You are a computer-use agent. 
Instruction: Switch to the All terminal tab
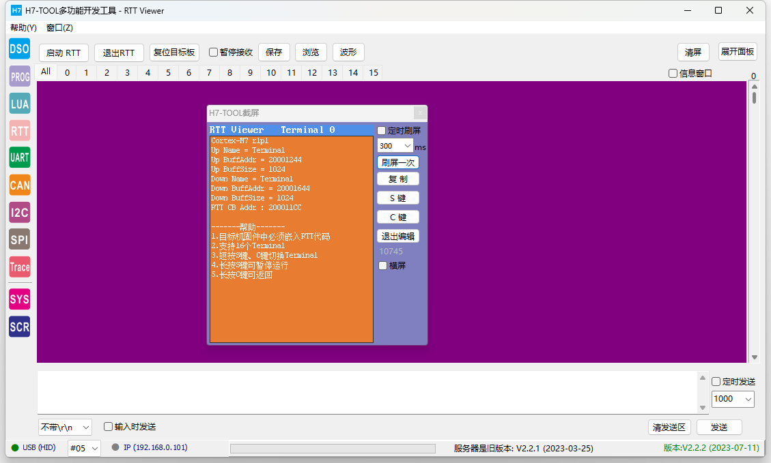point(46,72)
